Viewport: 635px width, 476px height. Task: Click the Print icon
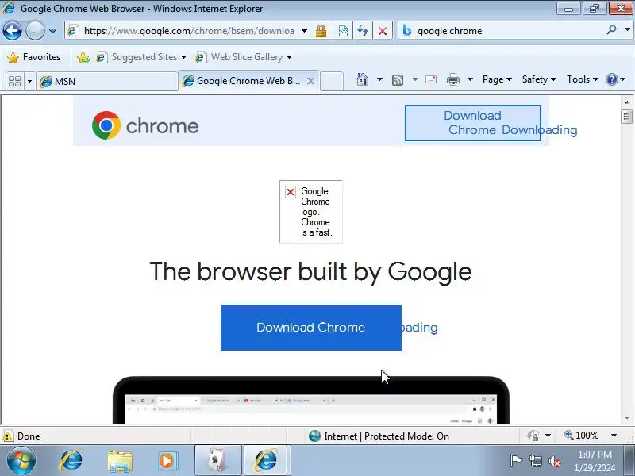click(x=452, y=79)
